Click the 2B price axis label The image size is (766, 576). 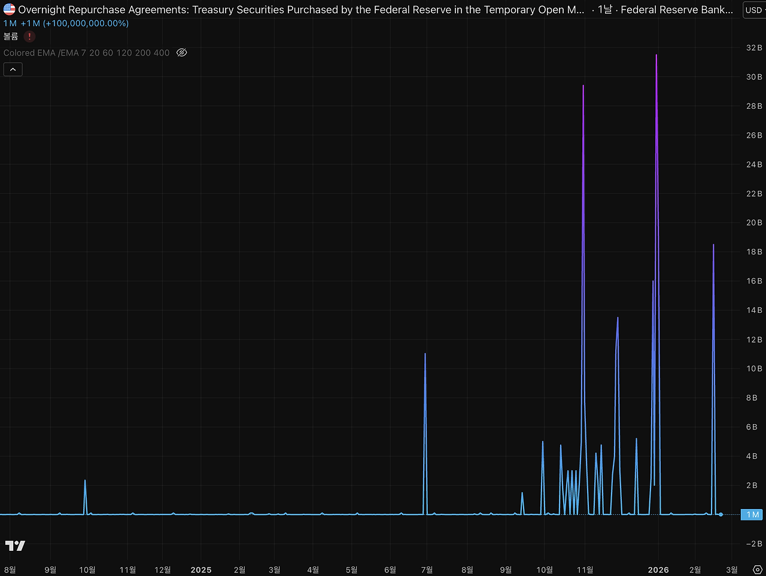point(752,485)
